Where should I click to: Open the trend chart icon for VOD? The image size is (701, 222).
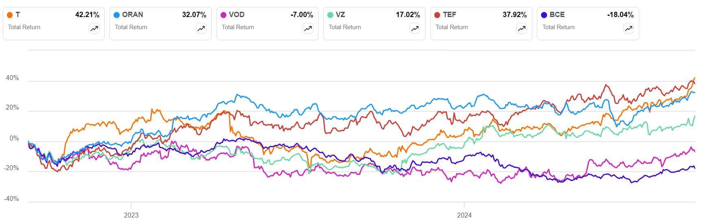(x=308, y=28)
